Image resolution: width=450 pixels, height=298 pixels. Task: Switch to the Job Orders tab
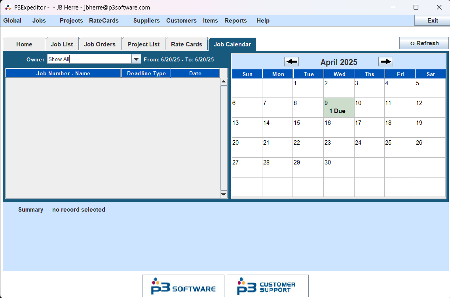(x=100, y=44)
